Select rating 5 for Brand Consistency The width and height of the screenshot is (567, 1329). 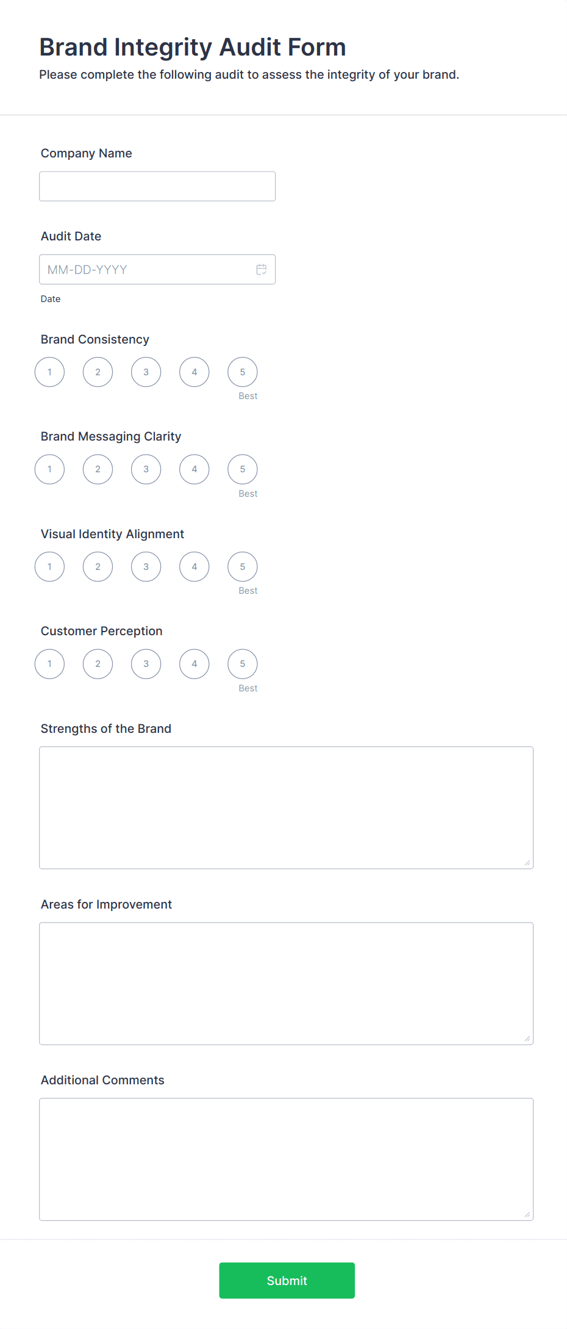[242, 372]
